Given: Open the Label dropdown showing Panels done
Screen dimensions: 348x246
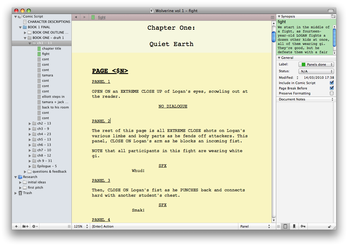Looking at the screenshot, I should point(316,64).
